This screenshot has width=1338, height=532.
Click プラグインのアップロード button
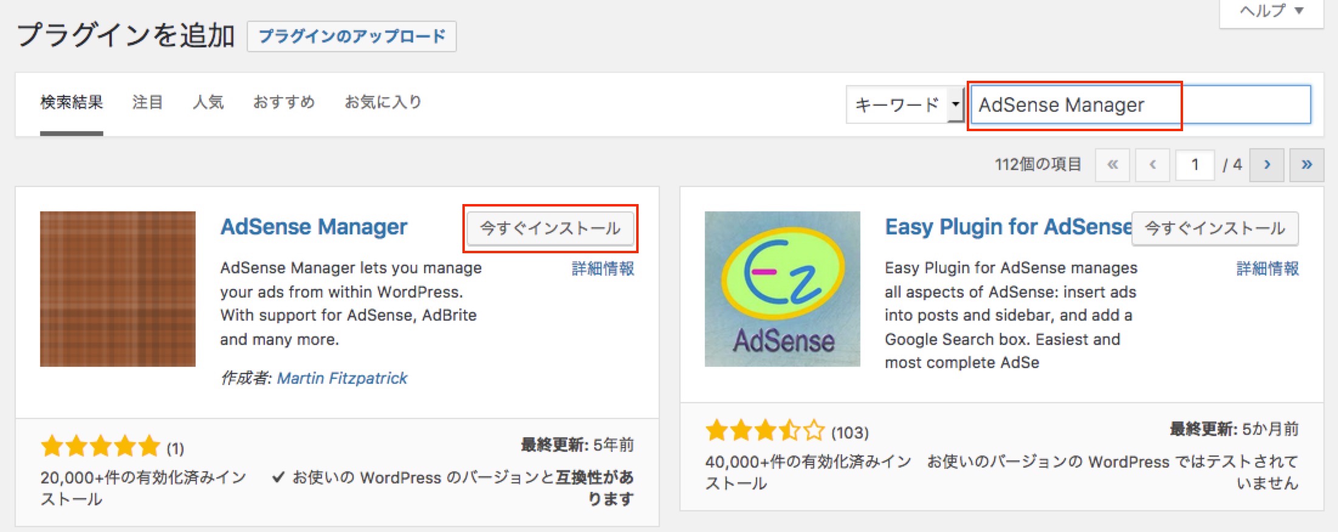(x=352, y=36)
